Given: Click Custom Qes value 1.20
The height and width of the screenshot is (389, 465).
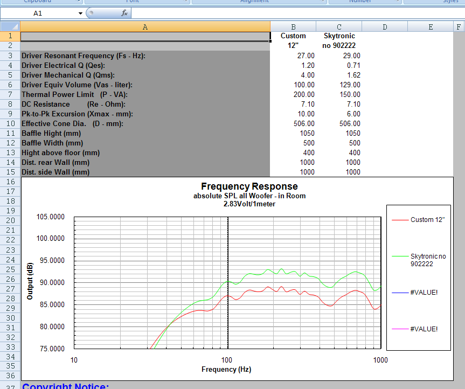Looking at the screenshot, I should tap(293, 66).
